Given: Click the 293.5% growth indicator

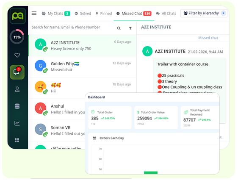Looking at the screenshot, I should [x=204, y=120].
